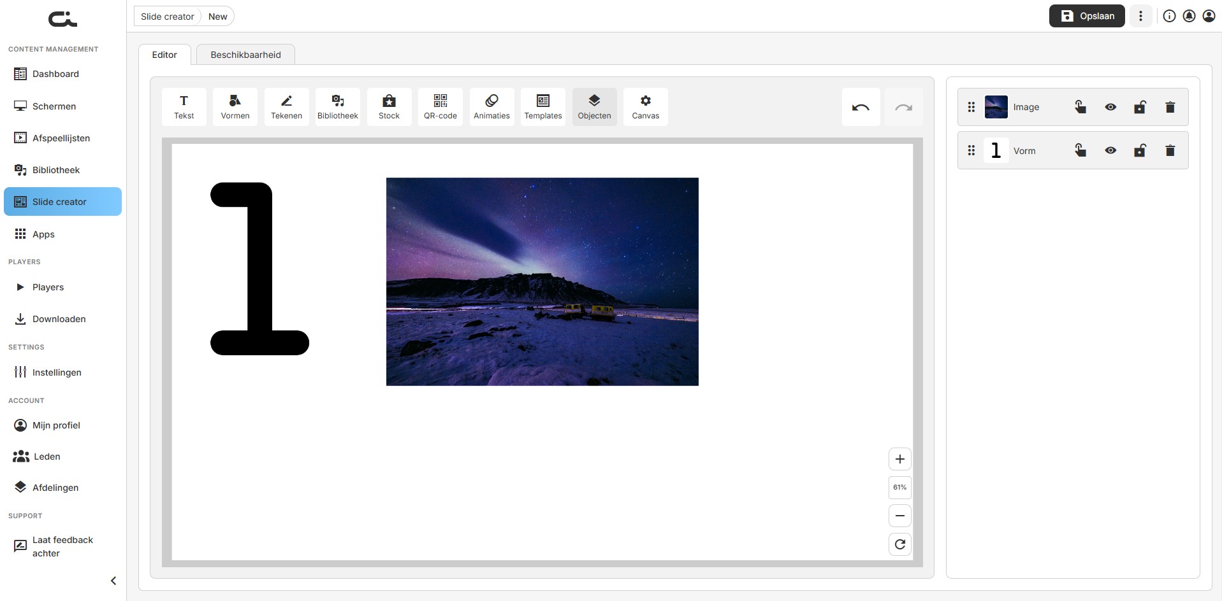The width and height of the screenshot is (1222, 601).
Task: Select the Tekst tool
Action: click(x=184, y=107)
